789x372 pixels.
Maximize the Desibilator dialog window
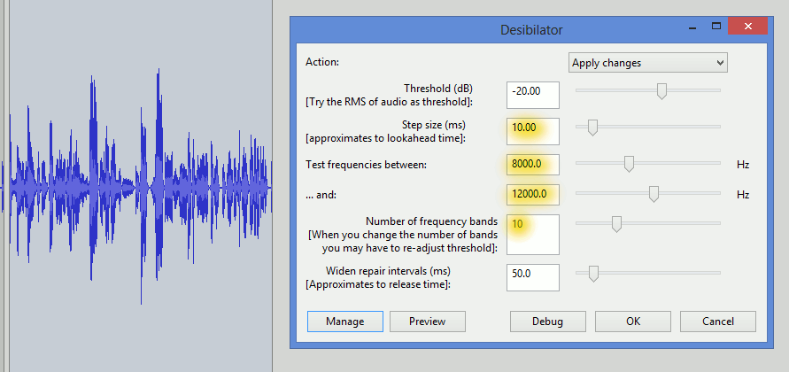[x=716, y=27]
